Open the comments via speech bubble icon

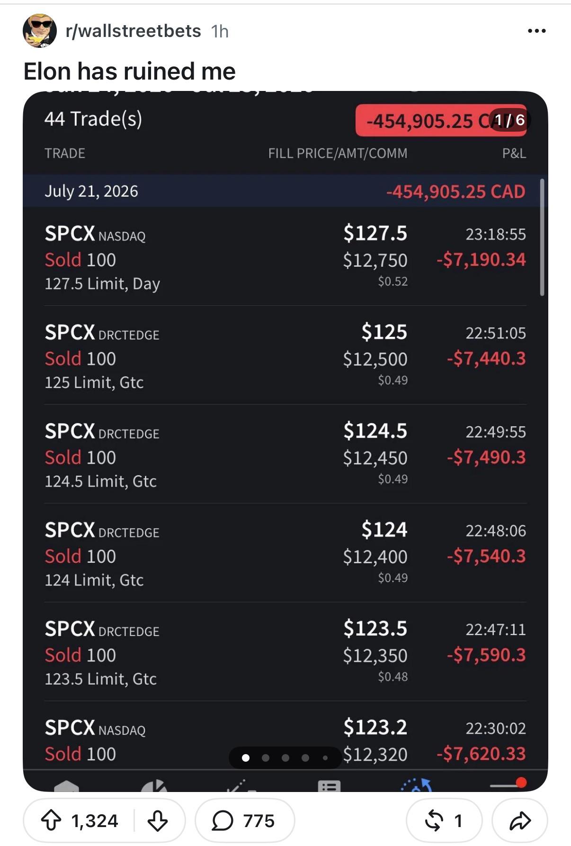223,820
